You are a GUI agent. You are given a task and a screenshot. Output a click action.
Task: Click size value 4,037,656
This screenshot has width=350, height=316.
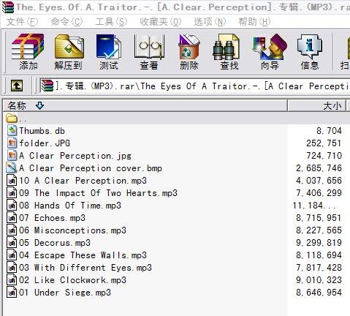click(319, 181)
